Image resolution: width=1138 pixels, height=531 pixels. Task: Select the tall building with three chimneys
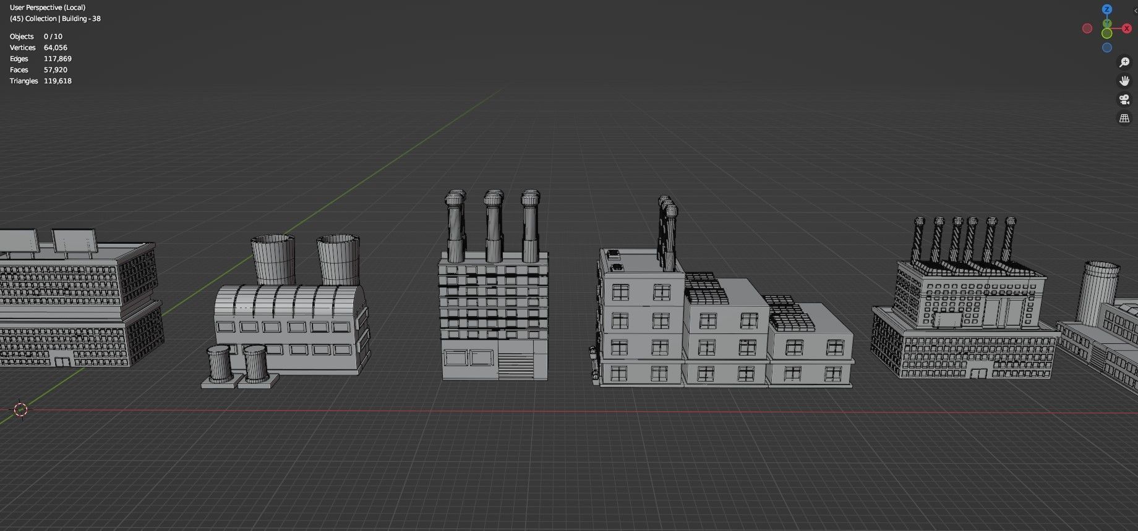pyautogui.click(x=495, y=285)
